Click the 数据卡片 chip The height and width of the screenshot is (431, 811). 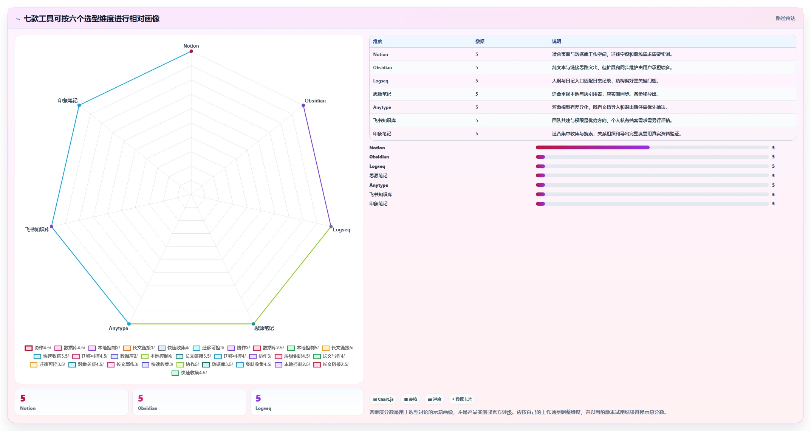coord(462,399)
